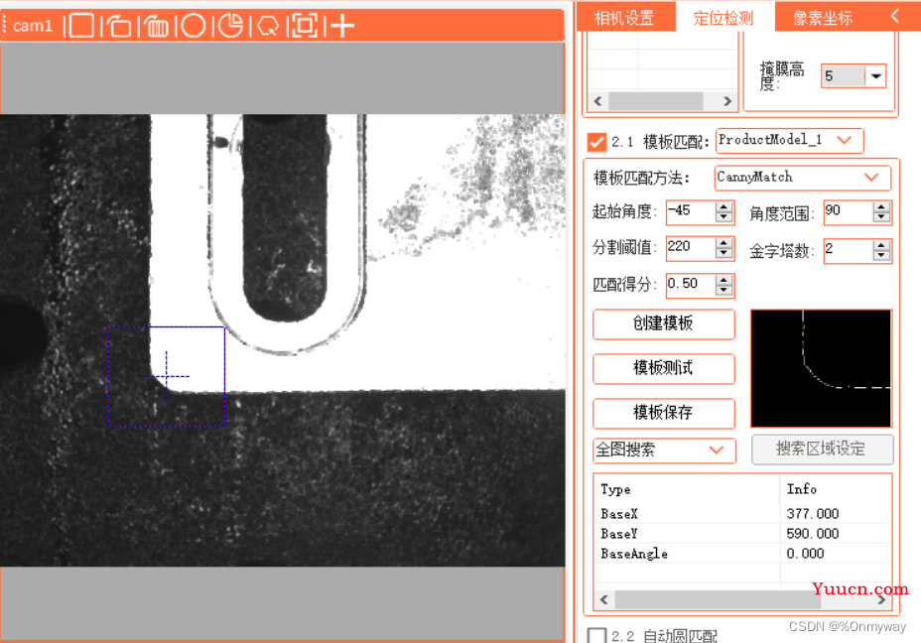Increase 匹配得分 with up arrow

point(724,281)
